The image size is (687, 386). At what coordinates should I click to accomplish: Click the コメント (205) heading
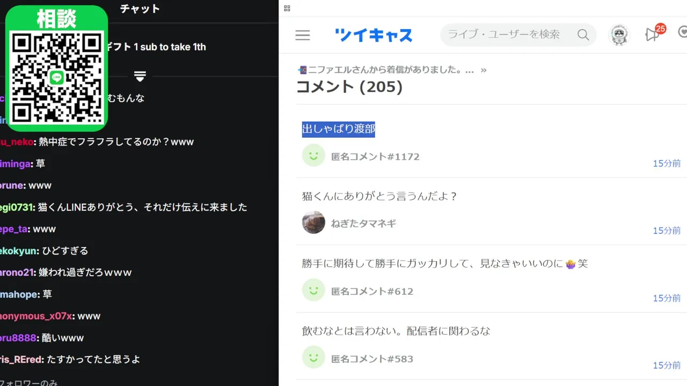click(349, 86)
